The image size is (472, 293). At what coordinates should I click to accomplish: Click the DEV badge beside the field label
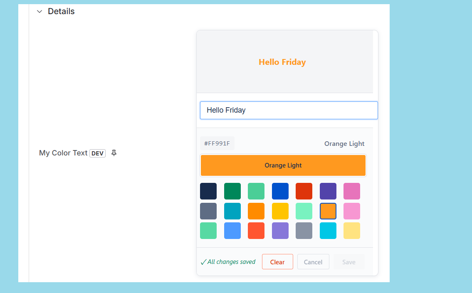(97, 153)
